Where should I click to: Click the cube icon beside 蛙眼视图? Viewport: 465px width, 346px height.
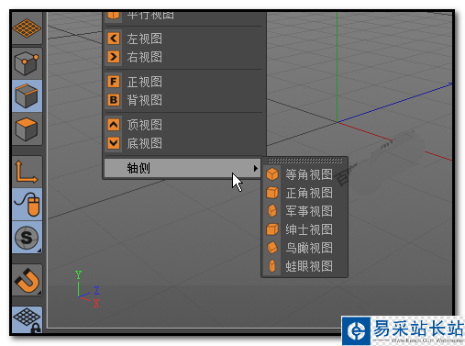pos(272,266)
